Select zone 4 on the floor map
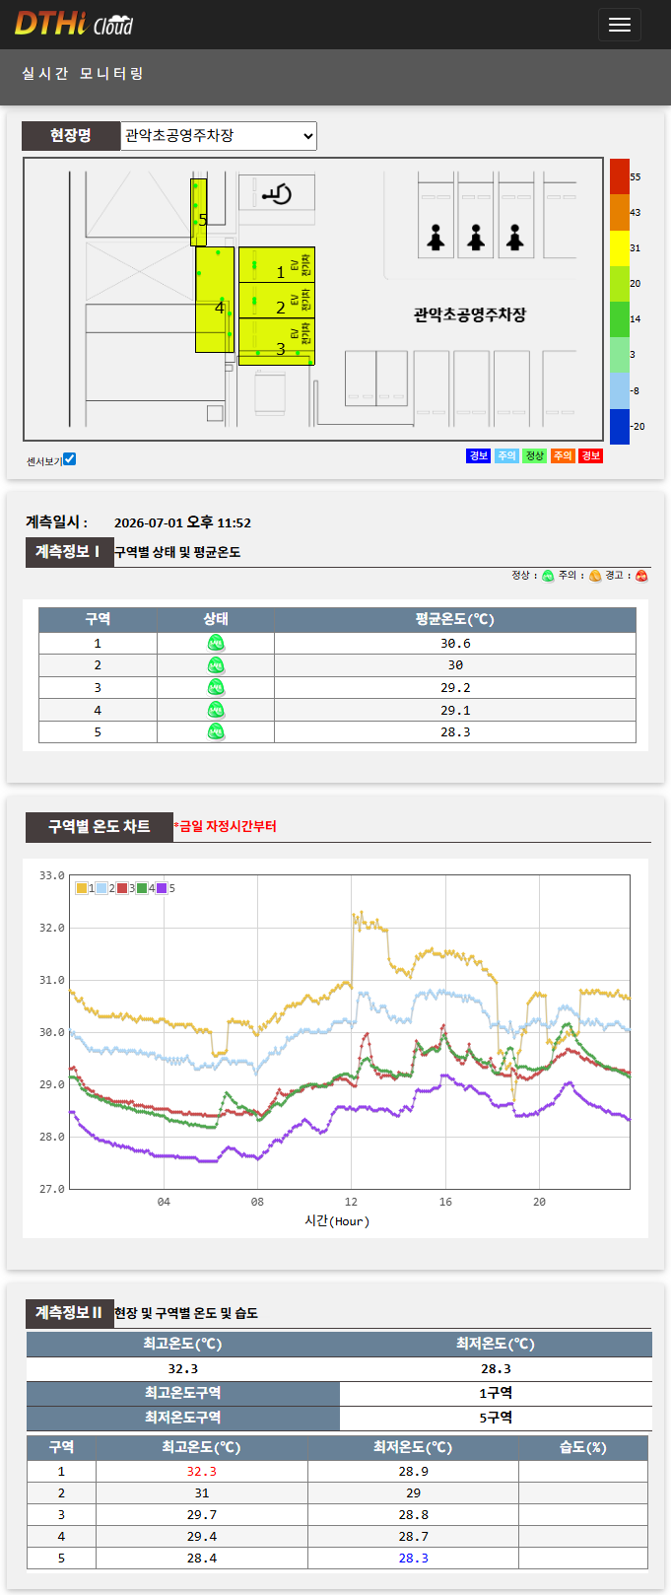This screenshot has height=1595, width=671. click(215, 300)
